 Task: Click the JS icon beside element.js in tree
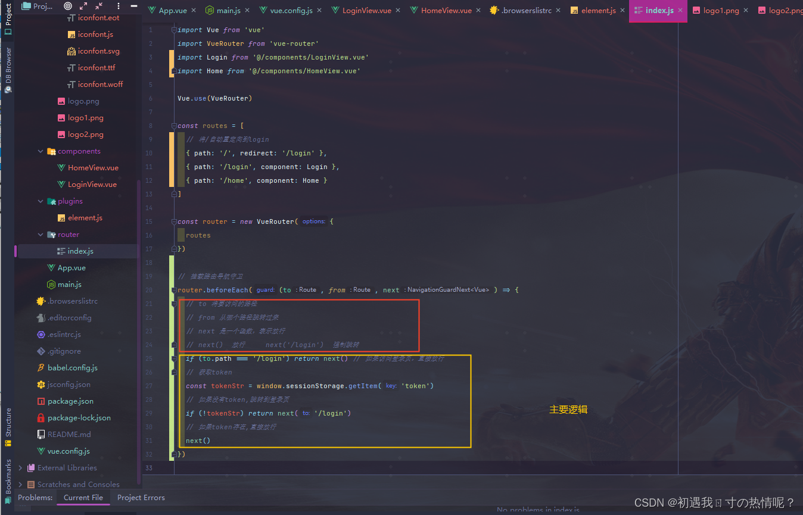click(x=61, y=218)
